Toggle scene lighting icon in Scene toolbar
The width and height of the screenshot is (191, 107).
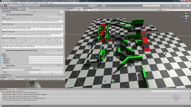point(82,10)
